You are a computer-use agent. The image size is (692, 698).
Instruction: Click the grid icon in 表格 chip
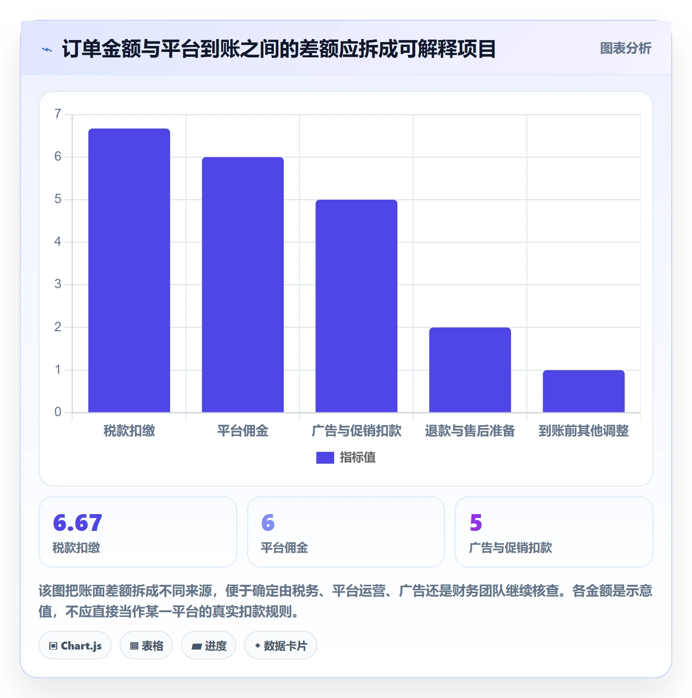[x=134, y=646]
